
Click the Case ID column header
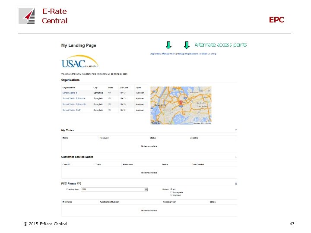pos(66,164)
